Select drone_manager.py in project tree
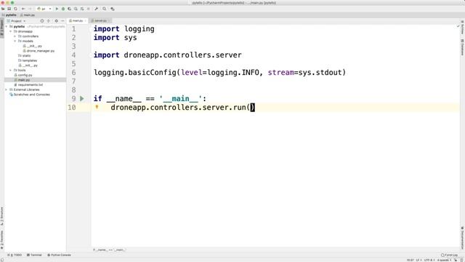The width and height of the screenshot is (465, 262). pyautogui.click(x=39, y=51)
